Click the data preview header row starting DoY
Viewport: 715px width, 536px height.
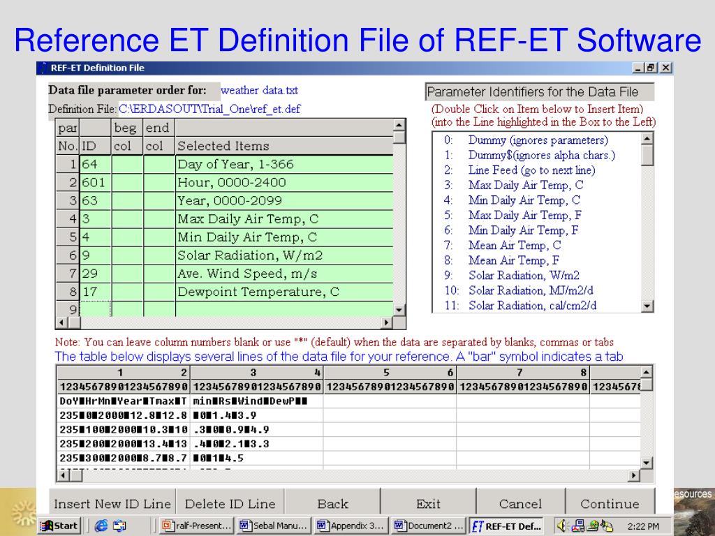(349, 401)
